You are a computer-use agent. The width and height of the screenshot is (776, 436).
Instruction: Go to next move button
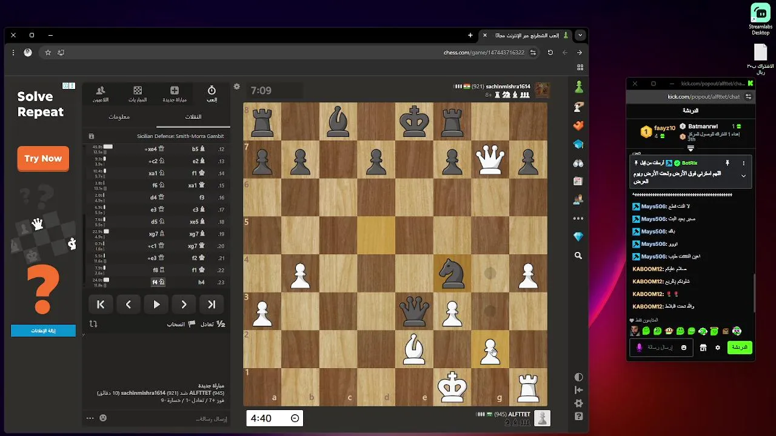[x=184, y=305]
